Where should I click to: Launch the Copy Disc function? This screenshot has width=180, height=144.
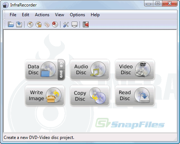point(90,95)
